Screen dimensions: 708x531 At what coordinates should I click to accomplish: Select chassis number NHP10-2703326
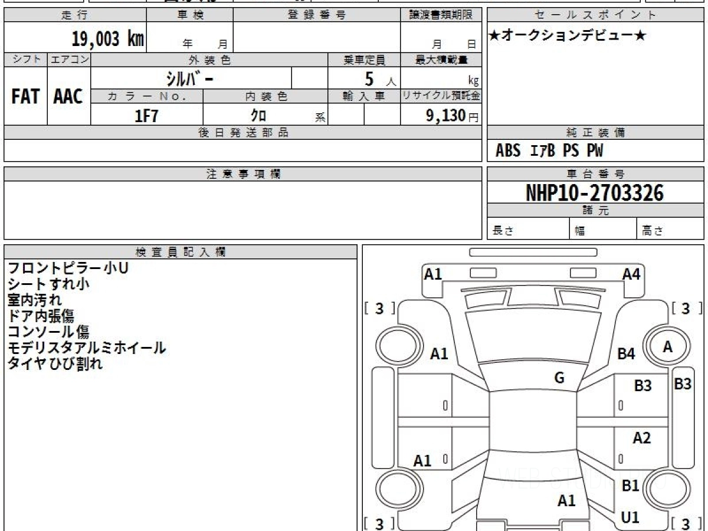[595, 192]
